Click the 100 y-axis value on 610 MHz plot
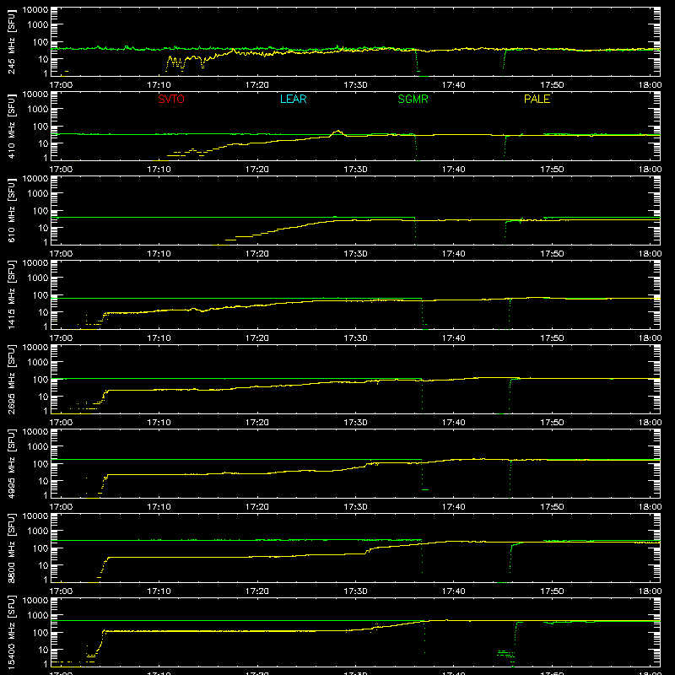Screen dimensions: 675x675 coord(40,211)
